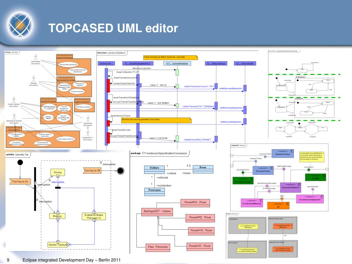Select the Roue class box
The image size is (352, 264).
click(203, 169)
